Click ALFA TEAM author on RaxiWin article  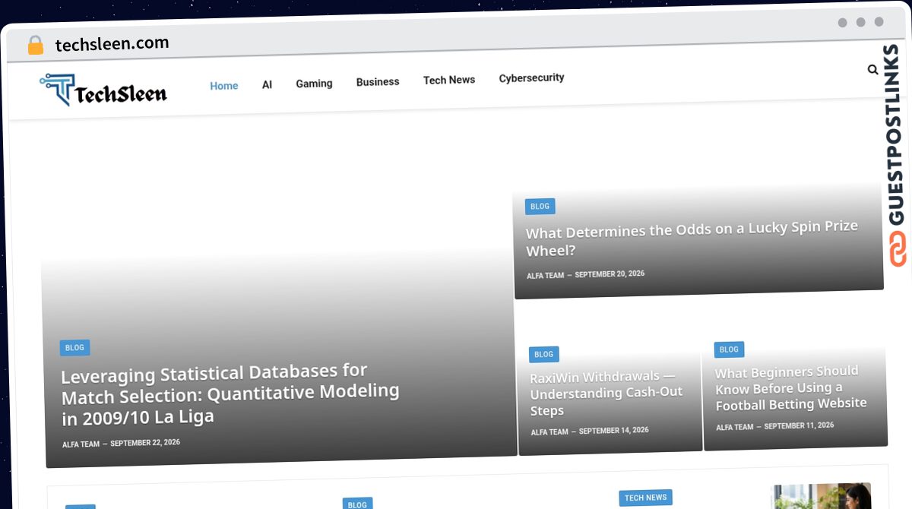click(549, 432)
